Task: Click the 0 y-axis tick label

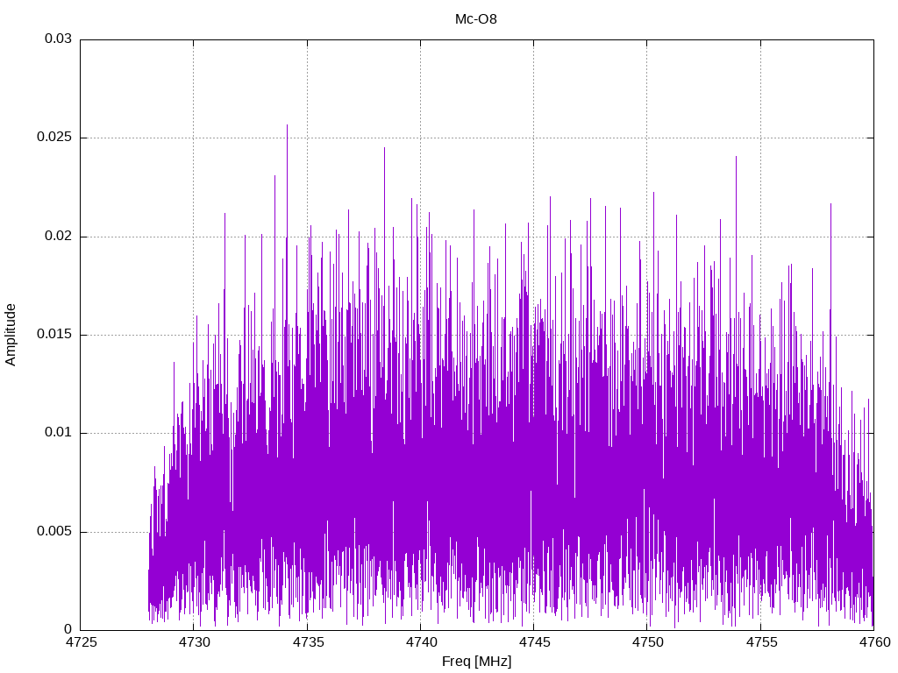Action: 68,629
